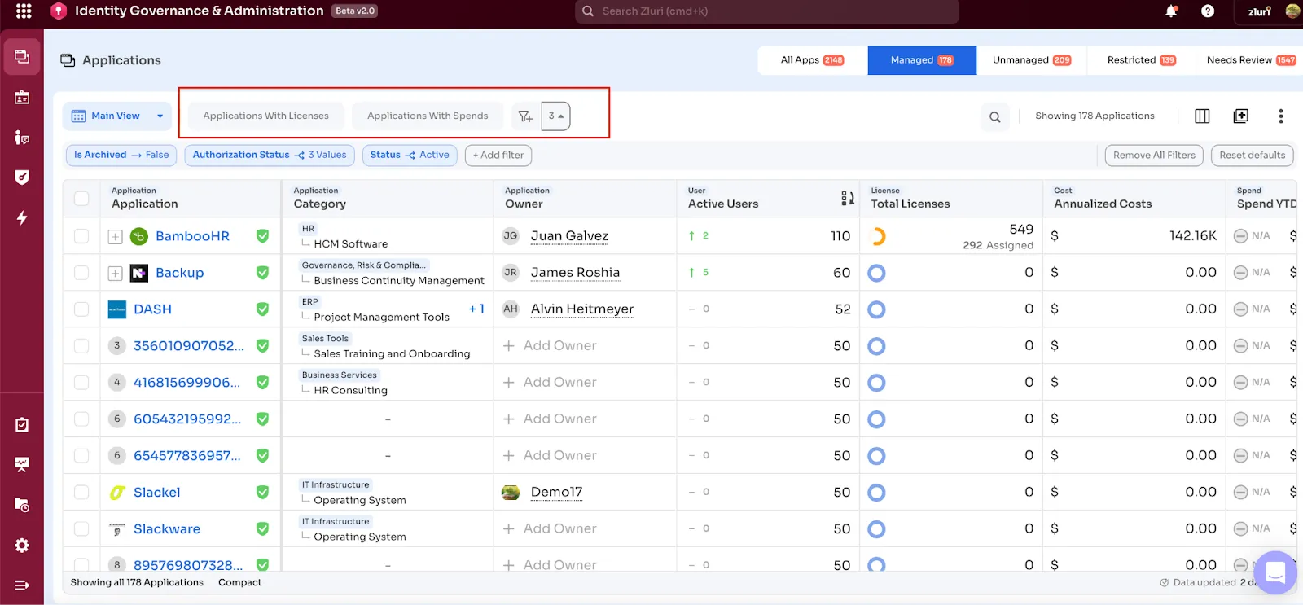
Task: Check the DASH row checkbox
Action: pyautogui.click(x=81, y=309)
